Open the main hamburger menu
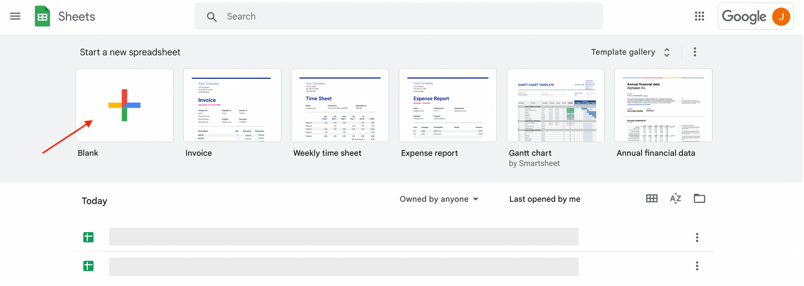The height and width of the screenshot is (286, 804). (x=15, y=16)
